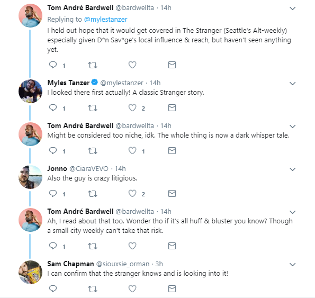
Task: Like Jonno's crazy litigious tweet
Action: pos(132,194)
